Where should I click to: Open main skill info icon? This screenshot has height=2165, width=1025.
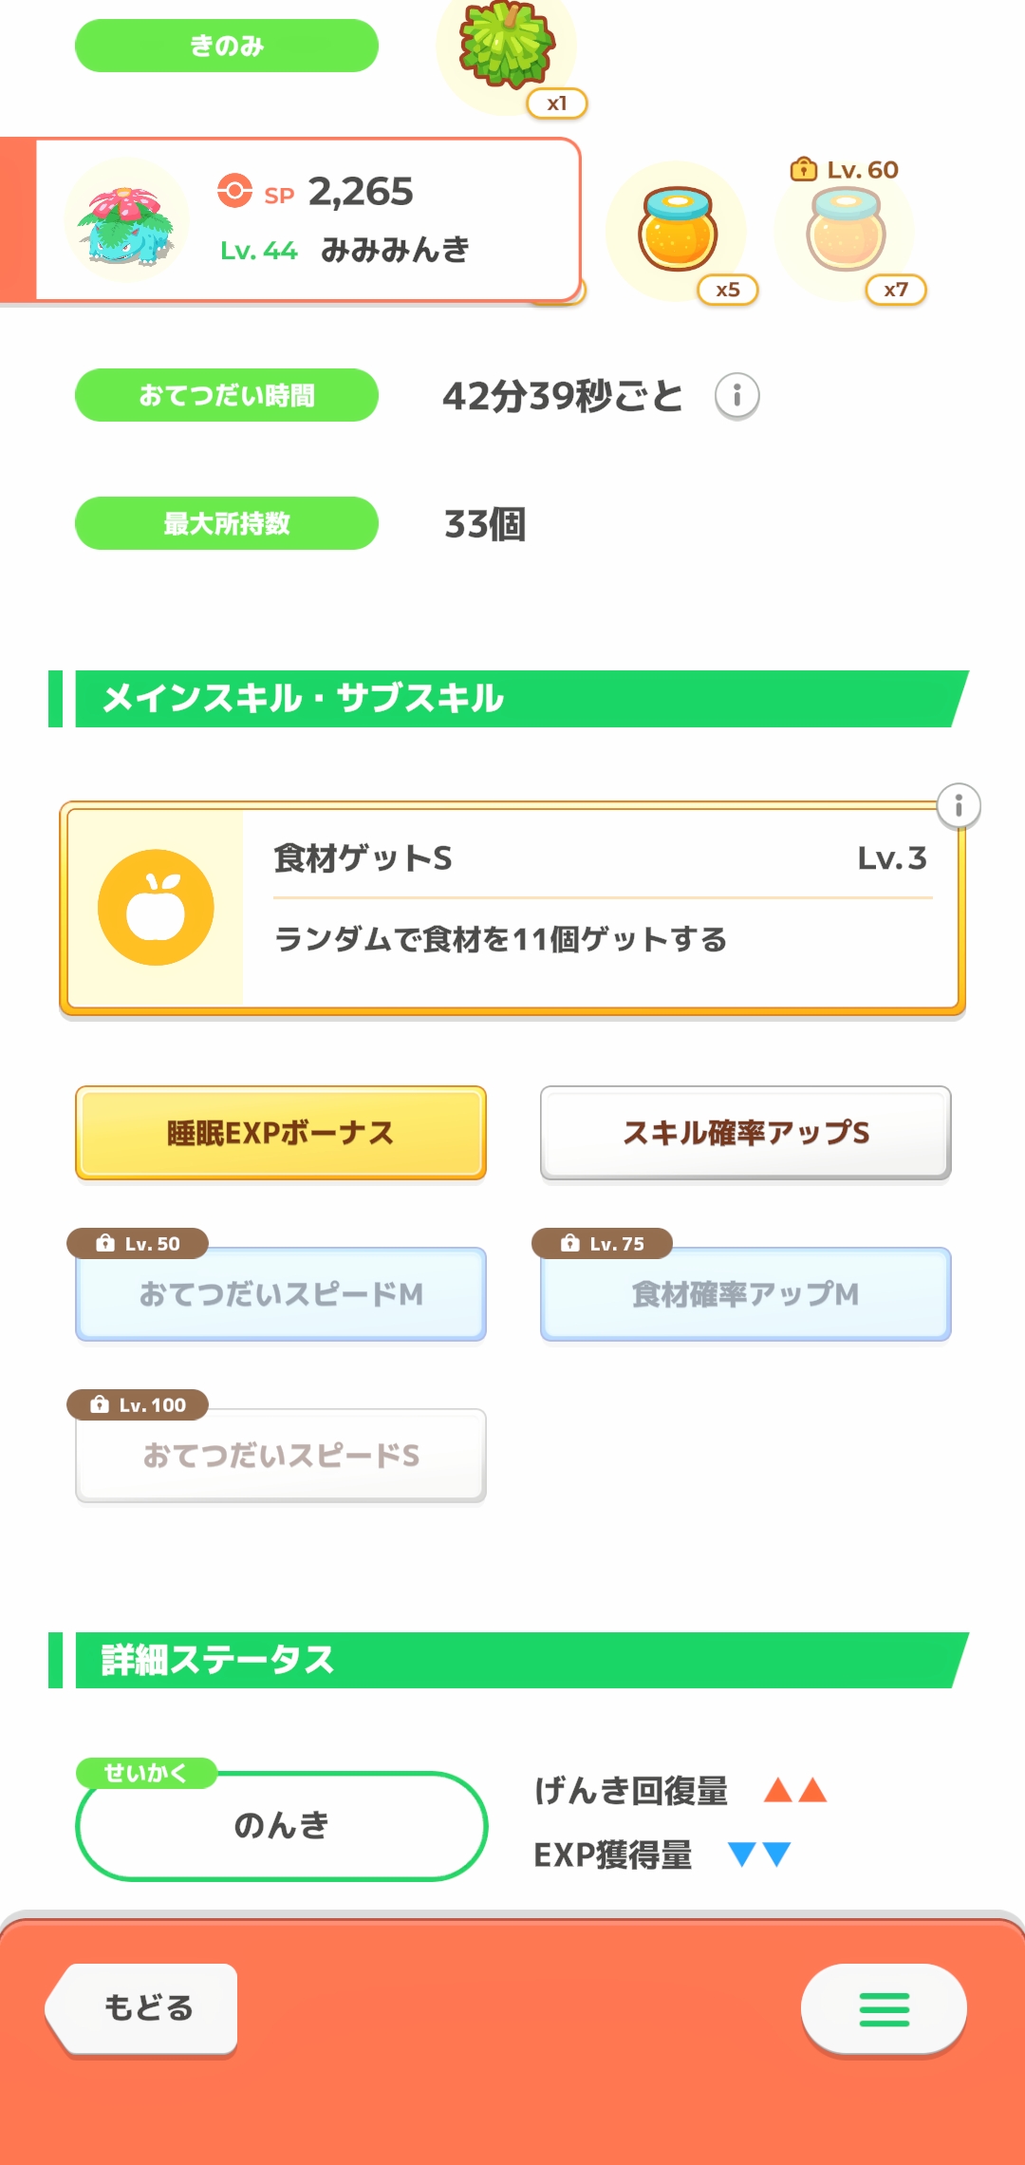pyautogui.click(x=959, y=806)
